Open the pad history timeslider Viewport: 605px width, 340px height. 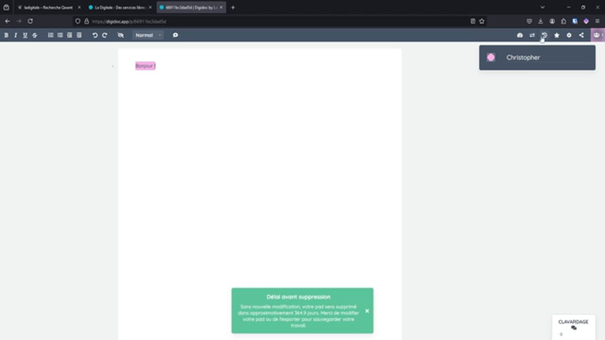click(x=544, y=35)
